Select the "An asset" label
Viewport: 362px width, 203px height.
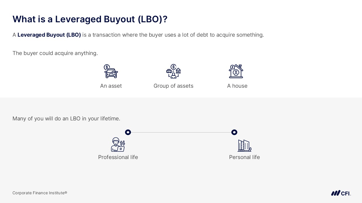point(111,86)
